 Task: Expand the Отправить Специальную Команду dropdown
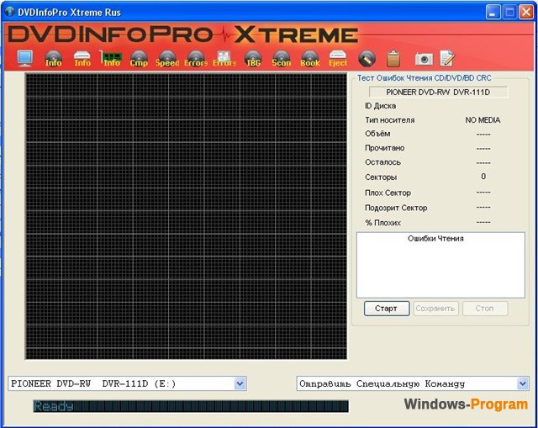(x=523, y=383)
